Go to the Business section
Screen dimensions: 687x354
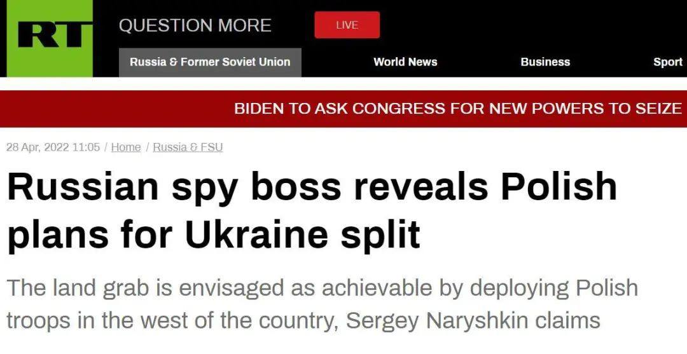point(545,62)
